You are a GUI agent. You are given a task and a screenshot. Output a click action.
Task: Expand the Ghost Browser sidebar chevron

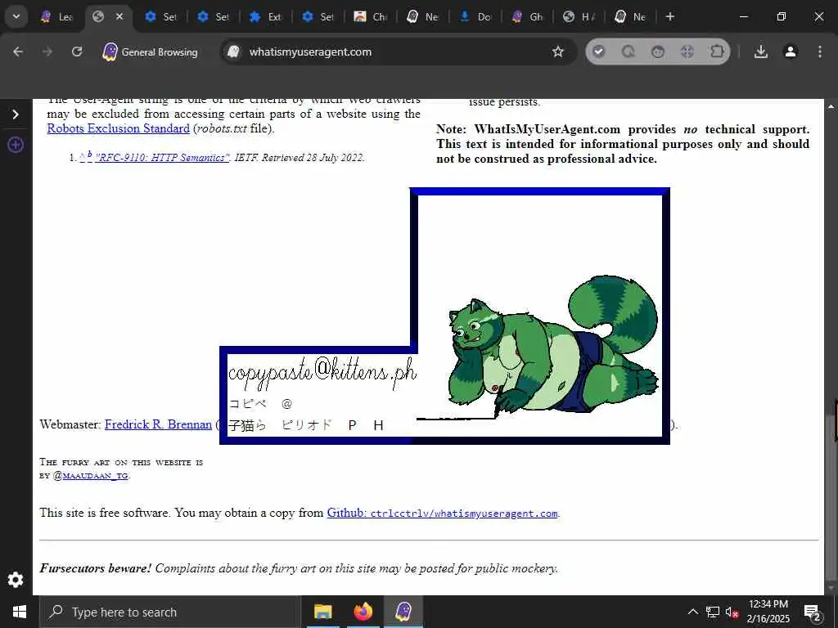tap(16, 114)
